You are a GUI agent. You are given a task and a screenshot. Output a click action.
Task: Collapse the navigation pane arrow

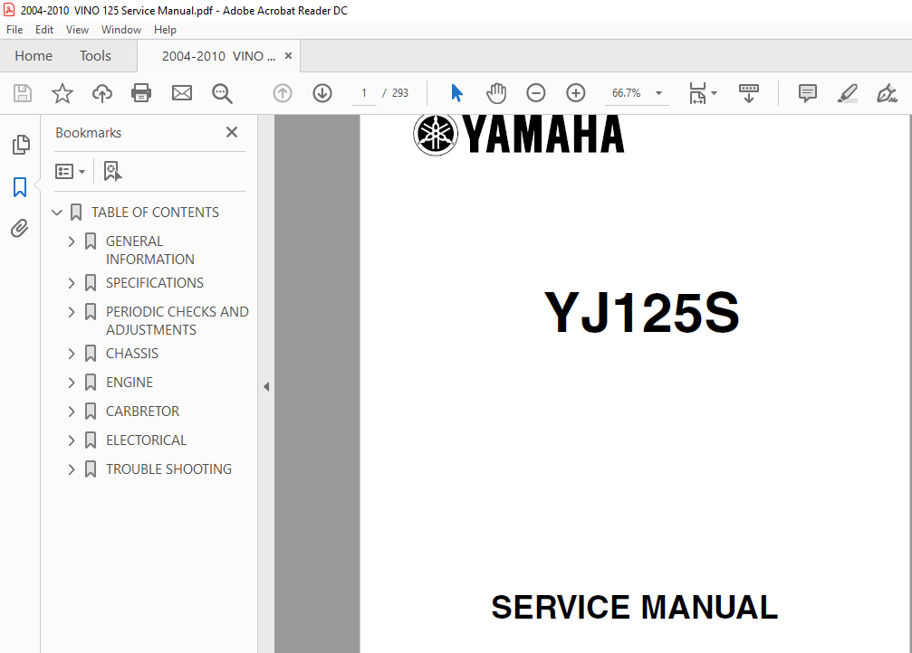pos(265,387)
